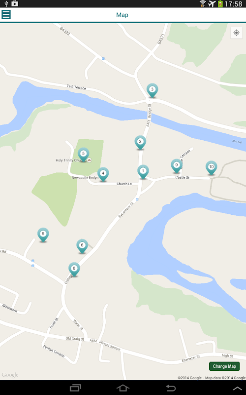This screenshot has height=395, width=246.
Task: Tap map pin number 1
Action: point(143,172)
